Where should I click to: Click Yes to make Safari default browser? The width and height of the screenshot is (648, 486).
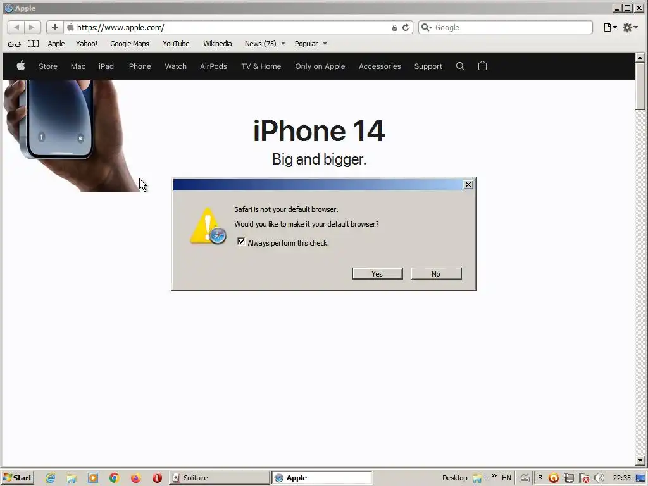click(377, 273)
